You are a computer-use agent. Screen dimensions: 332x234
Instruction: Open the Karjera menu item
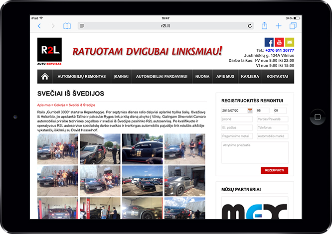(250, 77)
